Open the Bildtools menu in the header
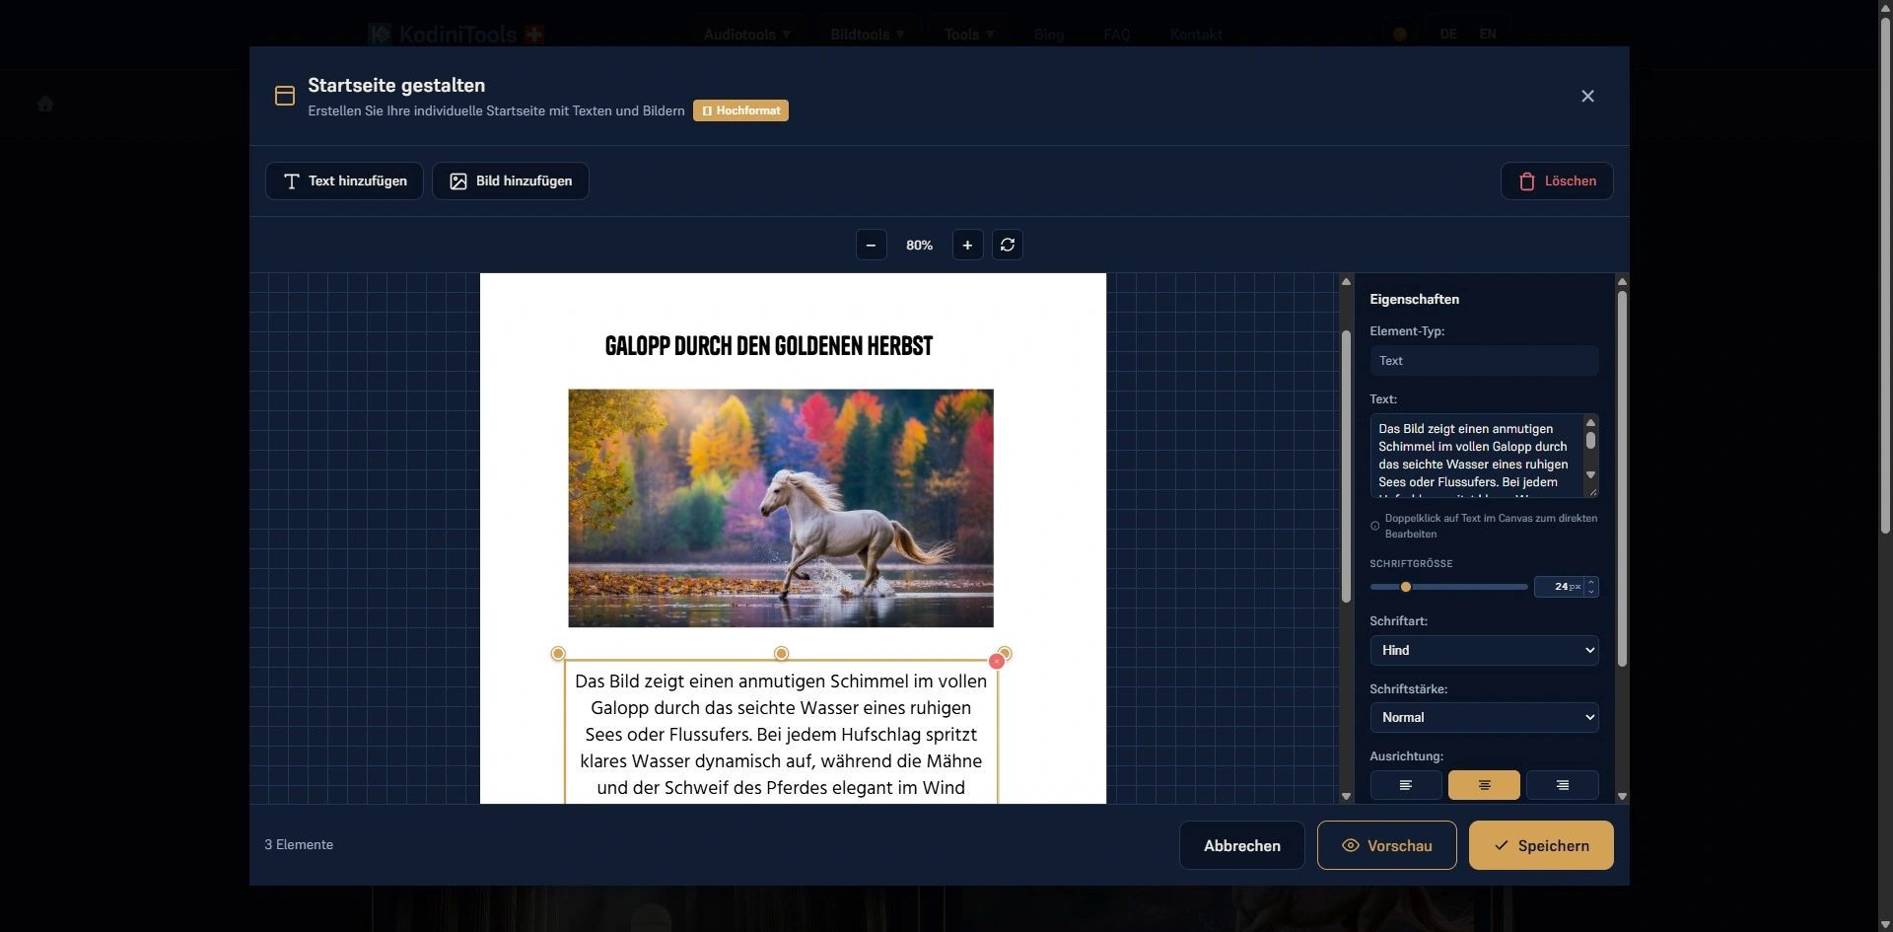 pyautogui.click(x=868, y=35)
